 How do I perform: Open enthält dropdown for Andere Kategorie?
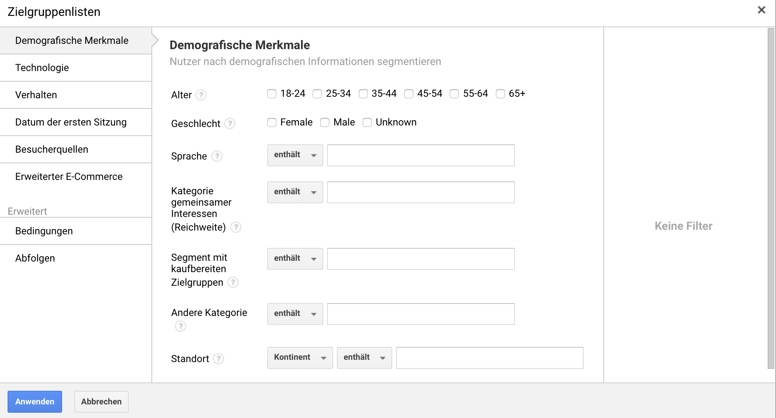click(295, 314)
